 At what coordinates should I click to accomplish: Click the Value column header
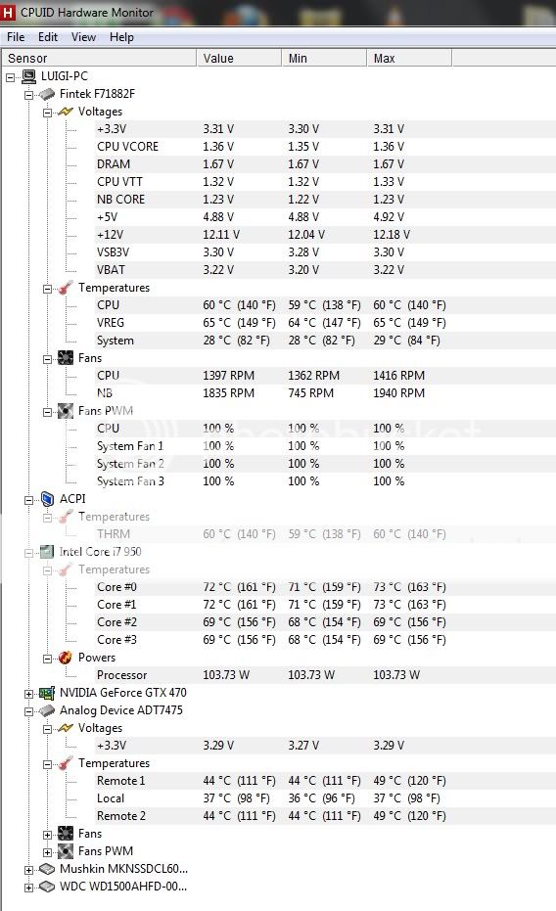tap(239, 58)
